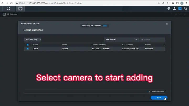The image size is (189, 106).
Task: Go forward in the browser
Action: coord(7,3)
